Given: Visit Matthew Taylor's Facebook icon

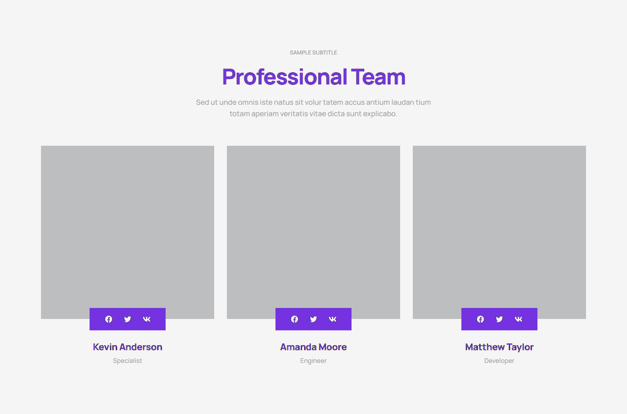Looking at the screenshot, I should click(x=480, y=319).
